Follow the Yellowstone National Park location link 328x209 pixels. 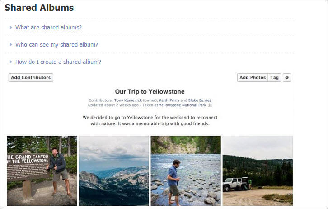click(183, 105)
